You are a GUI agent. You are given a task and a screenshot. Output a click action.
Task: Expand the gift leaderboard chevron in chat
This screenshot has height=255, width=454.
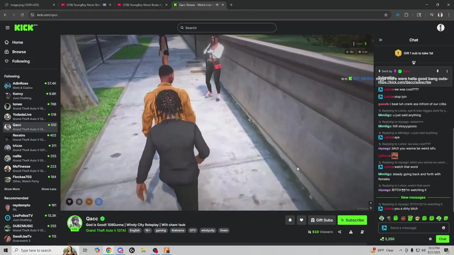click(x=414, y=63)
